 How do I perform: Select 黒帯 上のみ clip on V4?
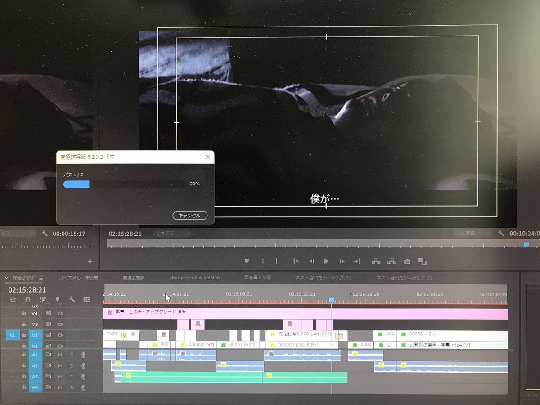click(306, 314)
